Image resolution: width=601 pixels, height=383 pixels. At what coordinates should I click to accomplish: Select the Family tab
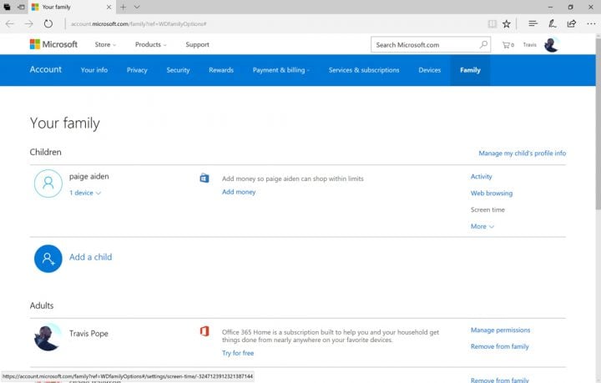470,70
